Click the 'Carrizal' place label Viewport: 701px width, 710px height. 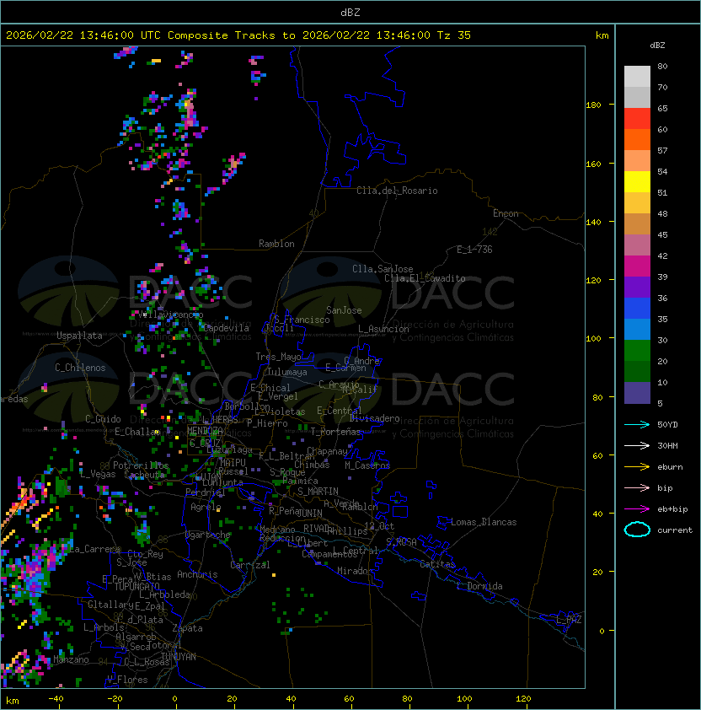click(x=249, y=565)
